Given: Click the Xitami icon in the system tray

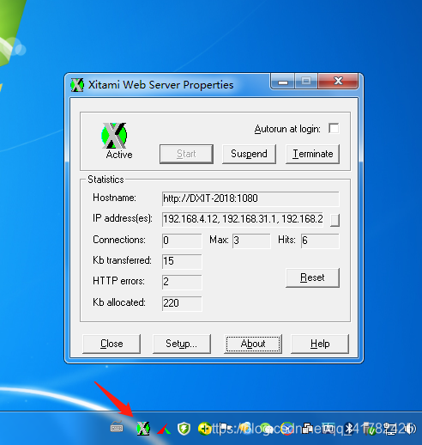Looking at the screenshot, I should (143, 429).
